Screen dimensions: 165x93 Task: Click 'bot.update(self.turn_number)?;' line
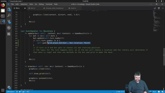[x=49, y=38]
